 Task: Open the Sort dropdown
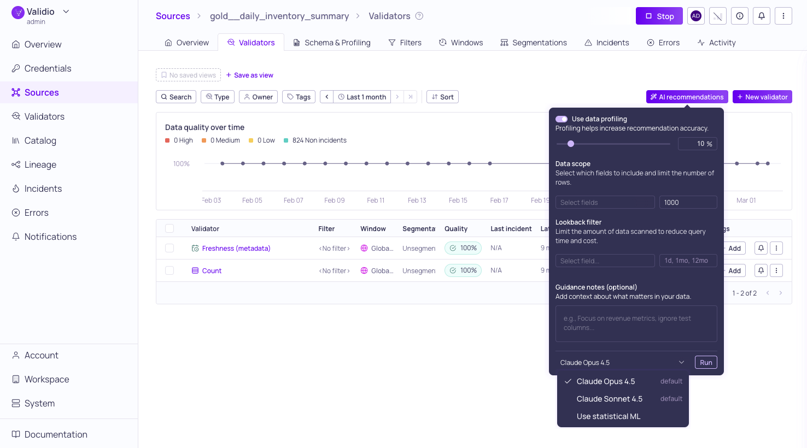pos(442,97)
